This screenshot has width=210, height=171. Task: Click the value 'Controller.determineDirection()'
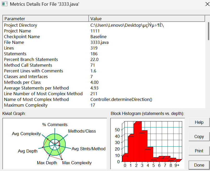[x=121, y=99]
